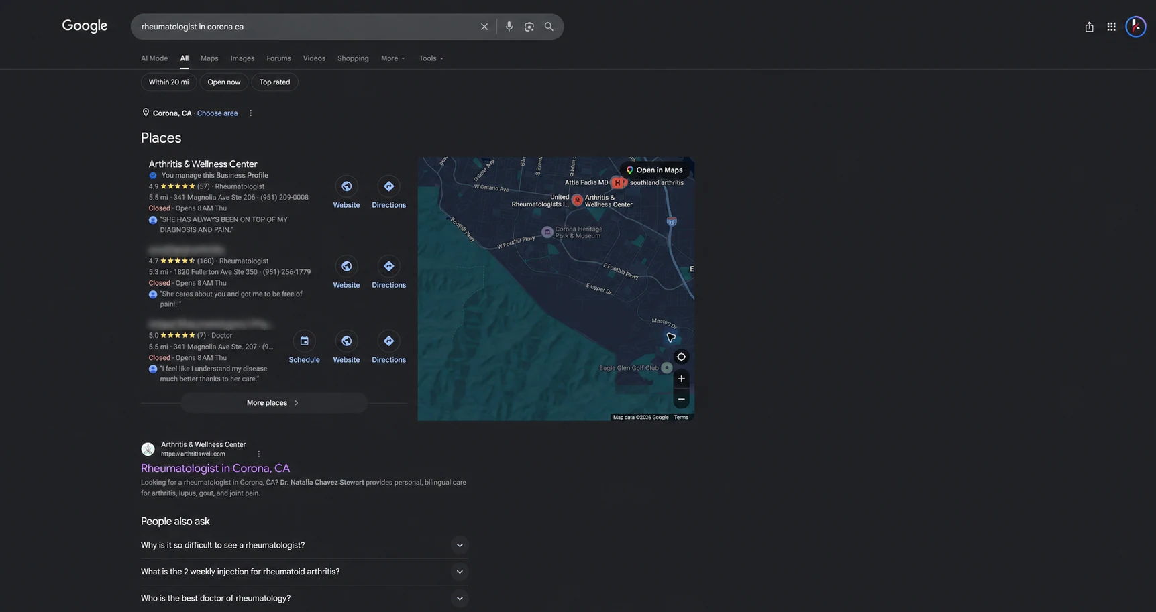Expand '2 weekly injection for rheumatoid arthritis' question
The image size is (1156, 612).
305,572
